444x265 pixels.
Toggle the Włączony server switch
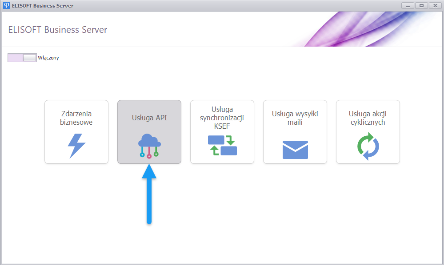22,58
